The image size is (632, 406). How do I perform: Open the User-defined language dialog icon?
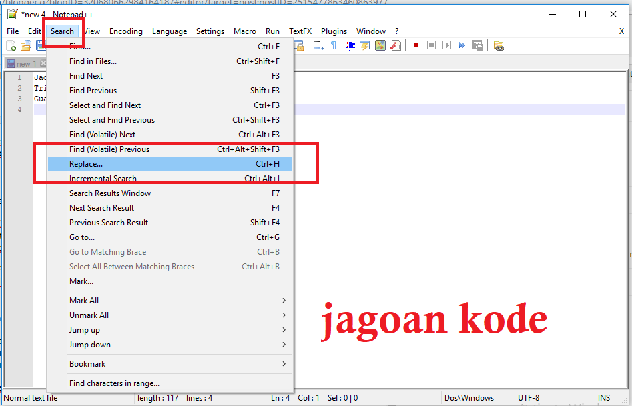coord(365,45)
